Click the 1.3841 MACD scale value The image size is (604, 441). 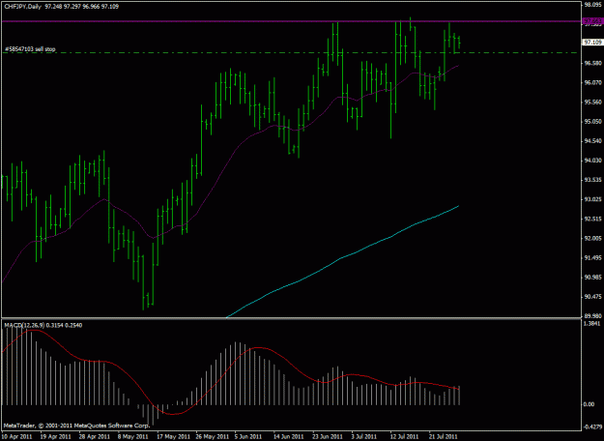click(592, 324)
